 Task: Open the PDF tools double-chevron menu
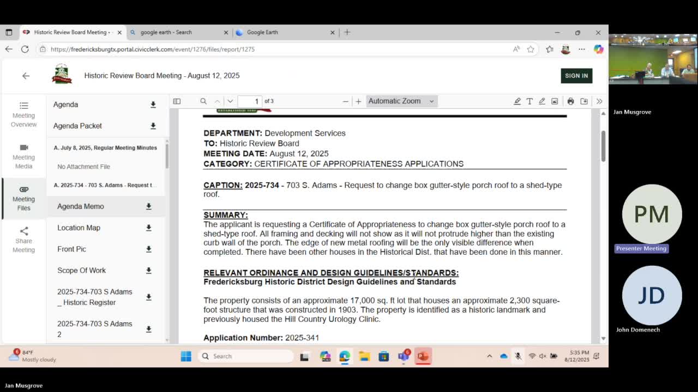pos(599,101)
